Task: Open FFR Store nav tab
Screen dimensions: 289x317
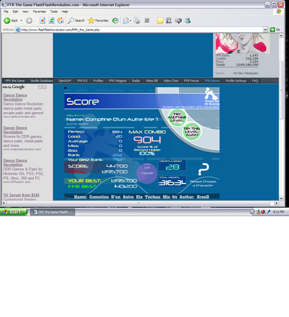Action: pos(212,80)
